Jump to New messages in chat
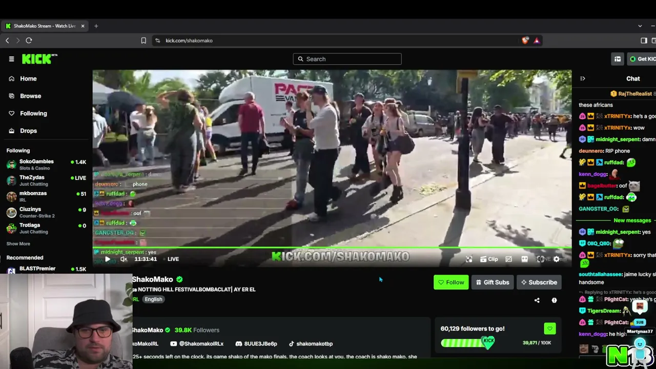Screen dimensions: 656x369 point(632,220)
